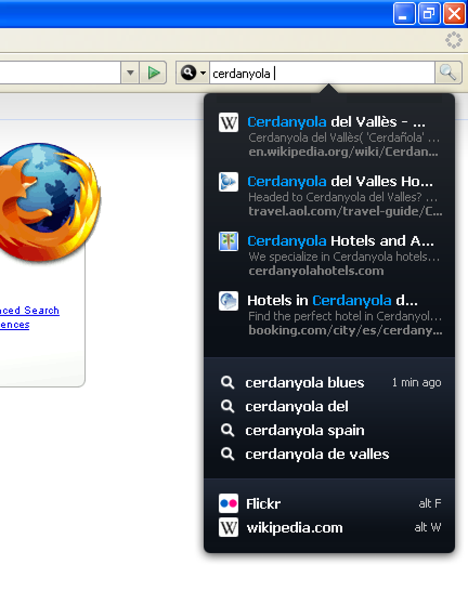This screenshot has height=591, width=468.
Task: Click the 'alt F' shortcut label
Action: (x=430, y=503)
